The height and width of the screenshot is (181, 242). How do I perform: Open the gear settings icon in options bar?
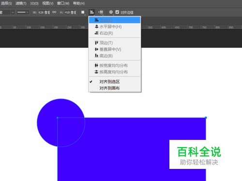click(111, 12)
